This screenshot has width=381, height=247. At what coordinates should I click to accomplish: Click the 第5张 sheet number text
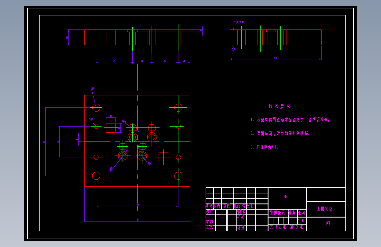(x=297, y=227)
